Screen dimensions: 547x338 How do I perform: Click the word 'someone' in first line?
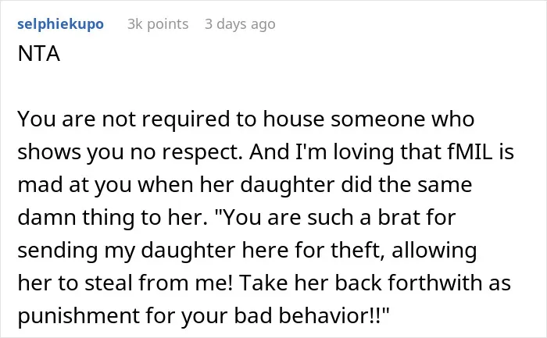tap(378, 119)
